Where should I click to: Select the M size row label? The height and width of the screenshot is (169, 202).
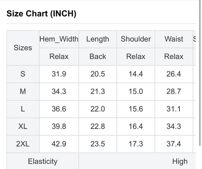tap(23, 92)
